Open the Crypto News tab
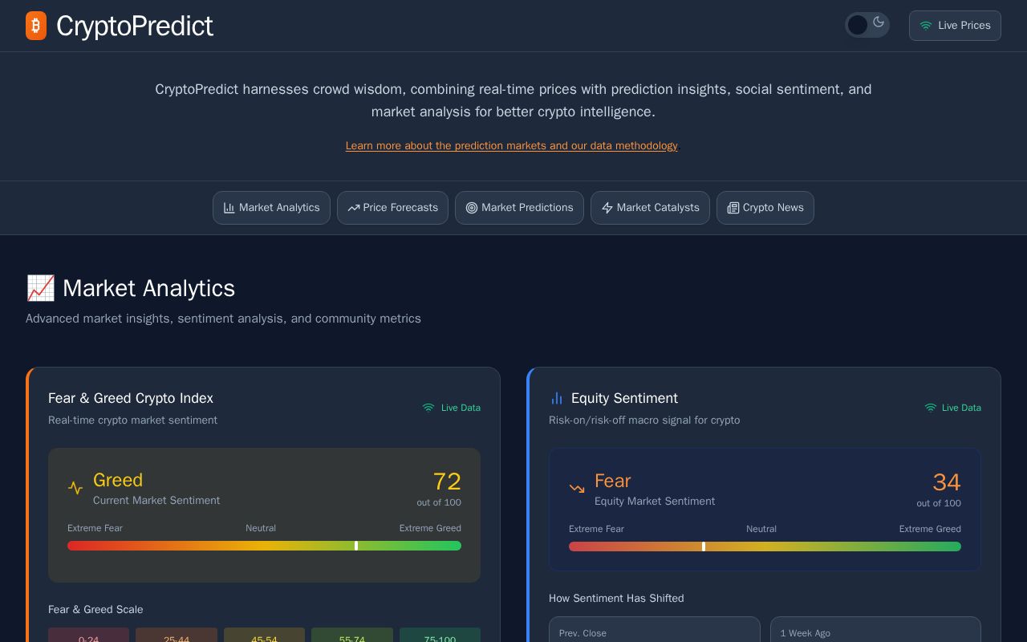Viewport: 1027px width, 642px height. click(765, 208)
